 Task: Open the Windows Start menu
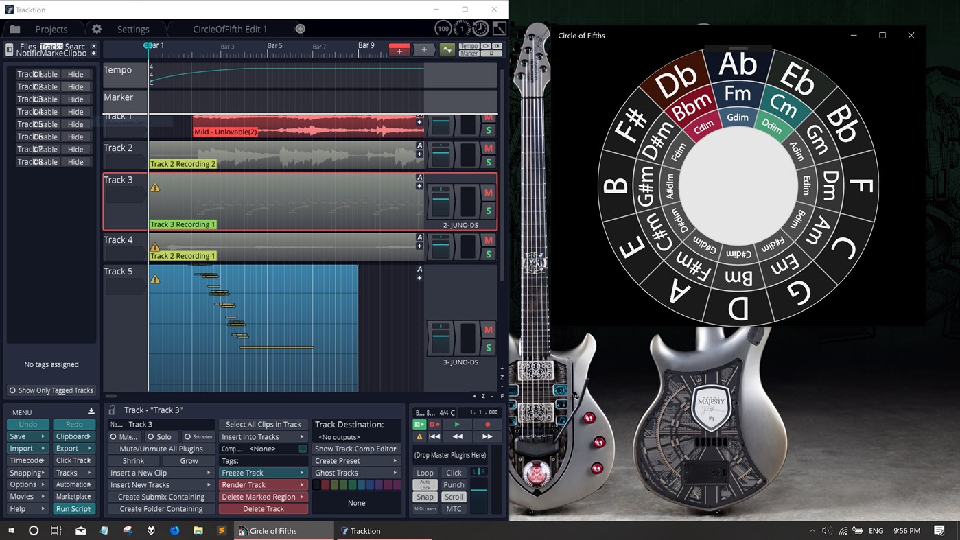11,530
